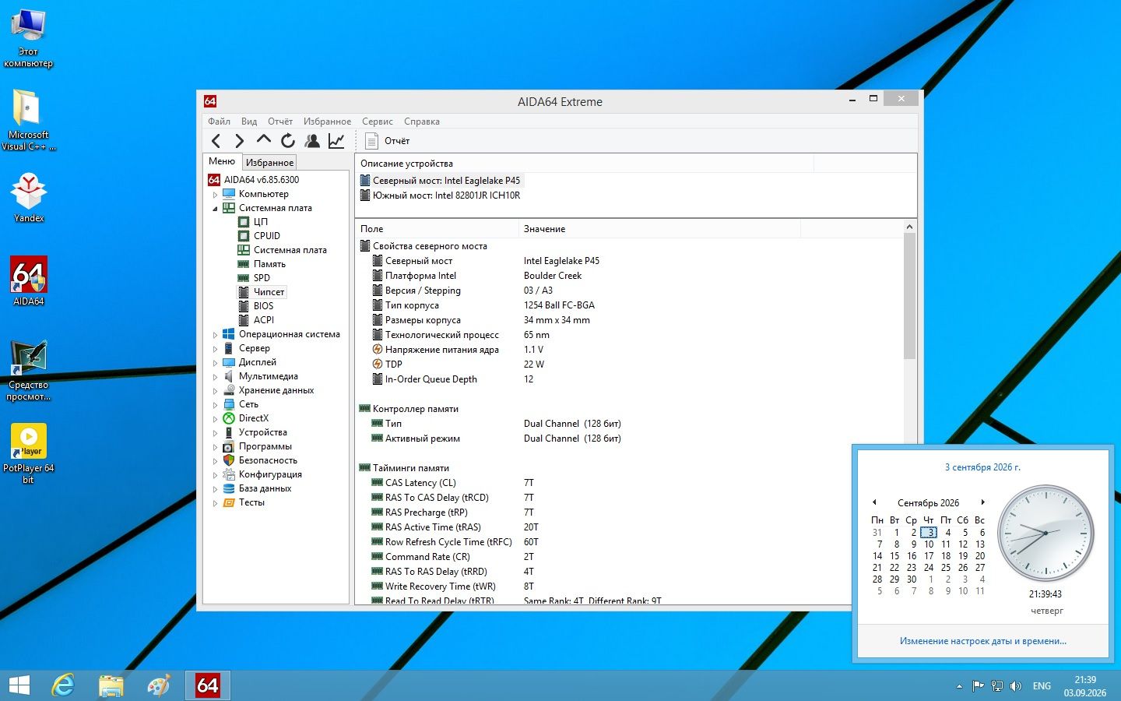Go forward with the right arrow toolbar icon
The width and height of the screenshot is (1121, 701).
[x=240, y=141]
